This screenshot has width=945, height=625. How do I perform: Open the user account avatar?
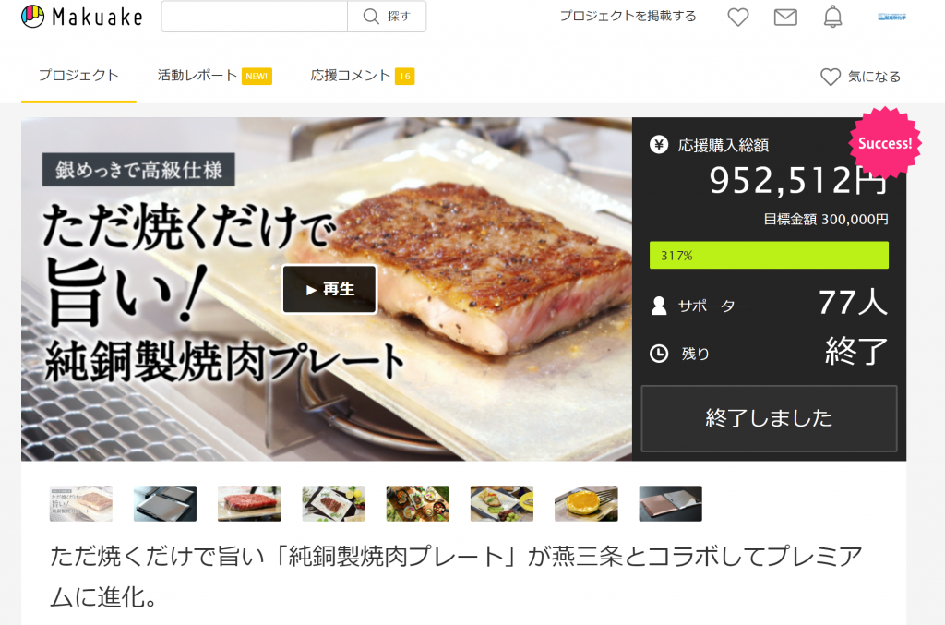tap(892, 17)
